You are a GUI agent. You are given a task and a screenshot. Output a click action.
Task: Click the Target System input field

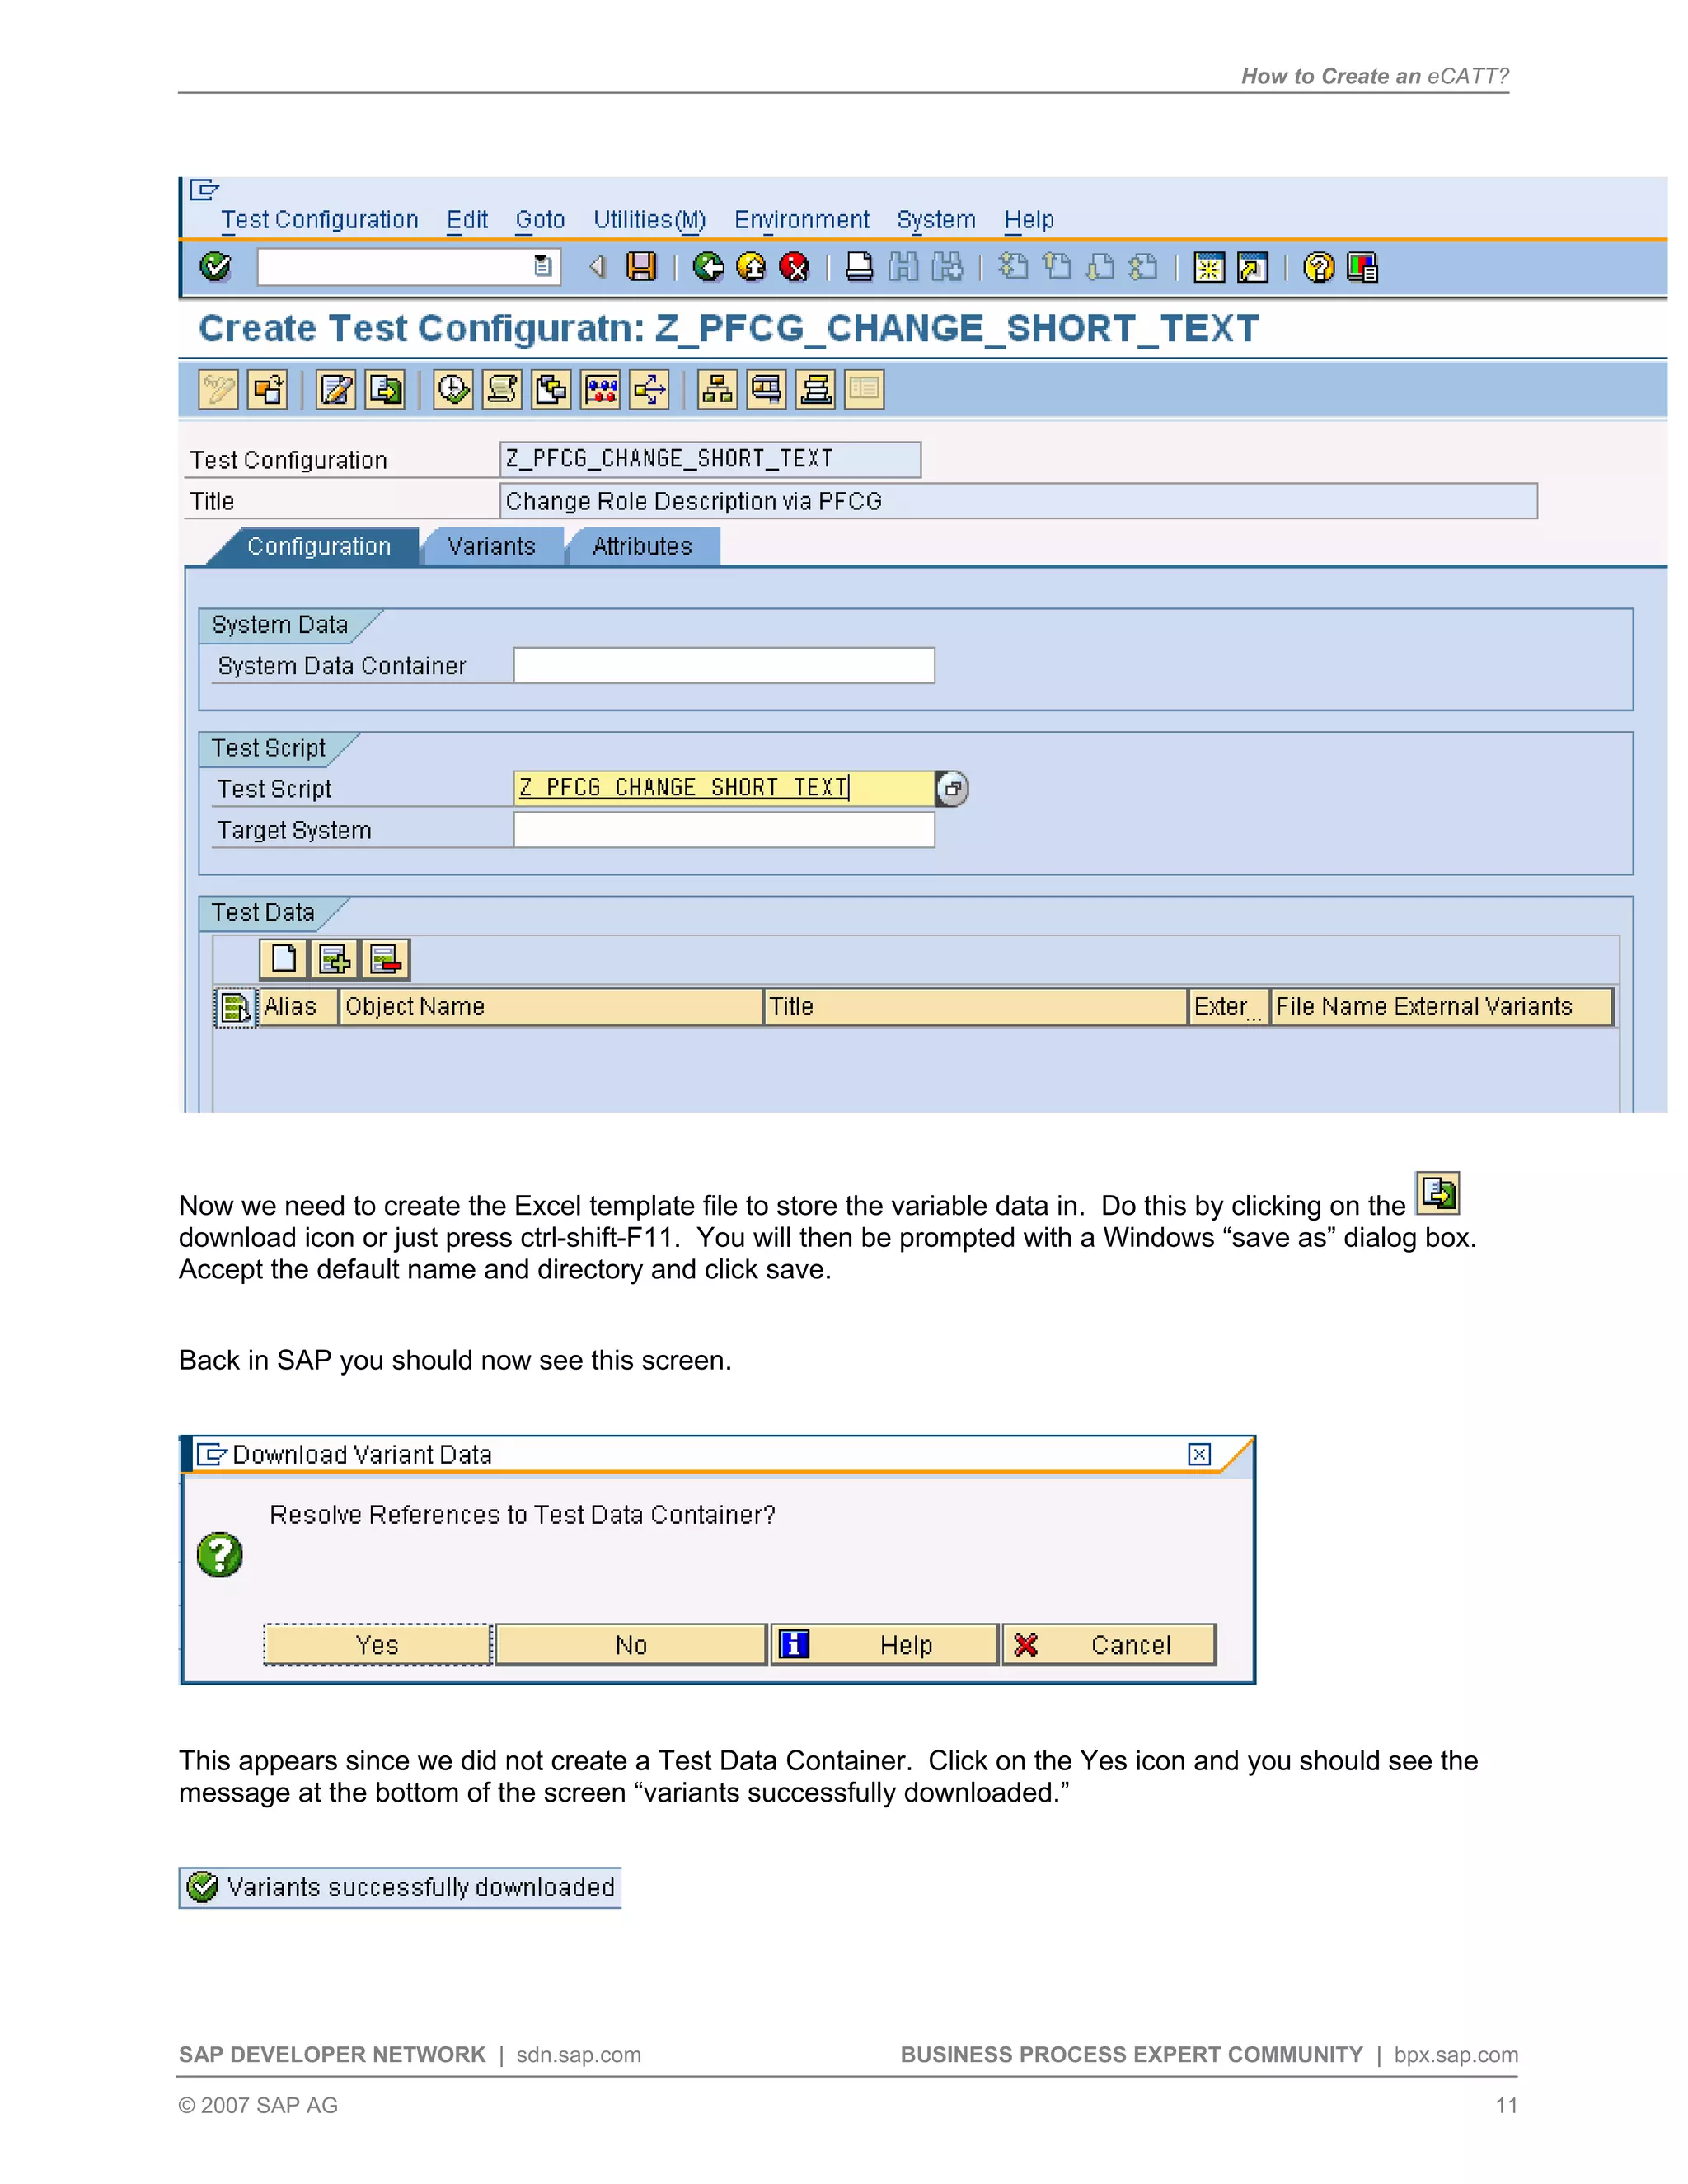tap(724, 830)
